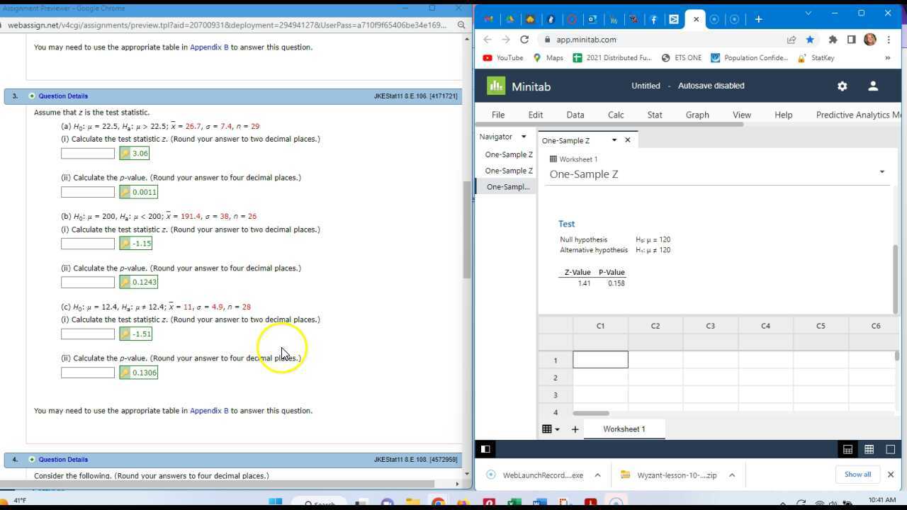
Task: Toggle the Navigator panel from the status bar icon
Action: coord(485,448)
